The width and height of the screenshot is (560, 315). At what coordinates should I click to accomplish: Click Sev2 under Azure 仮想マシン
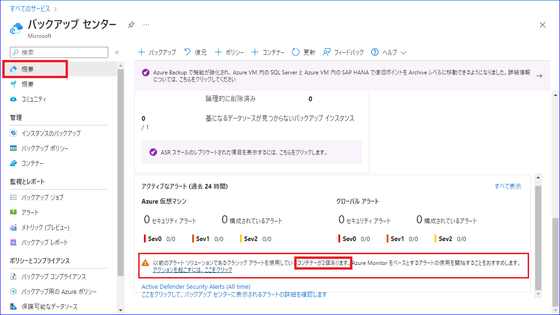coord(251,239)
